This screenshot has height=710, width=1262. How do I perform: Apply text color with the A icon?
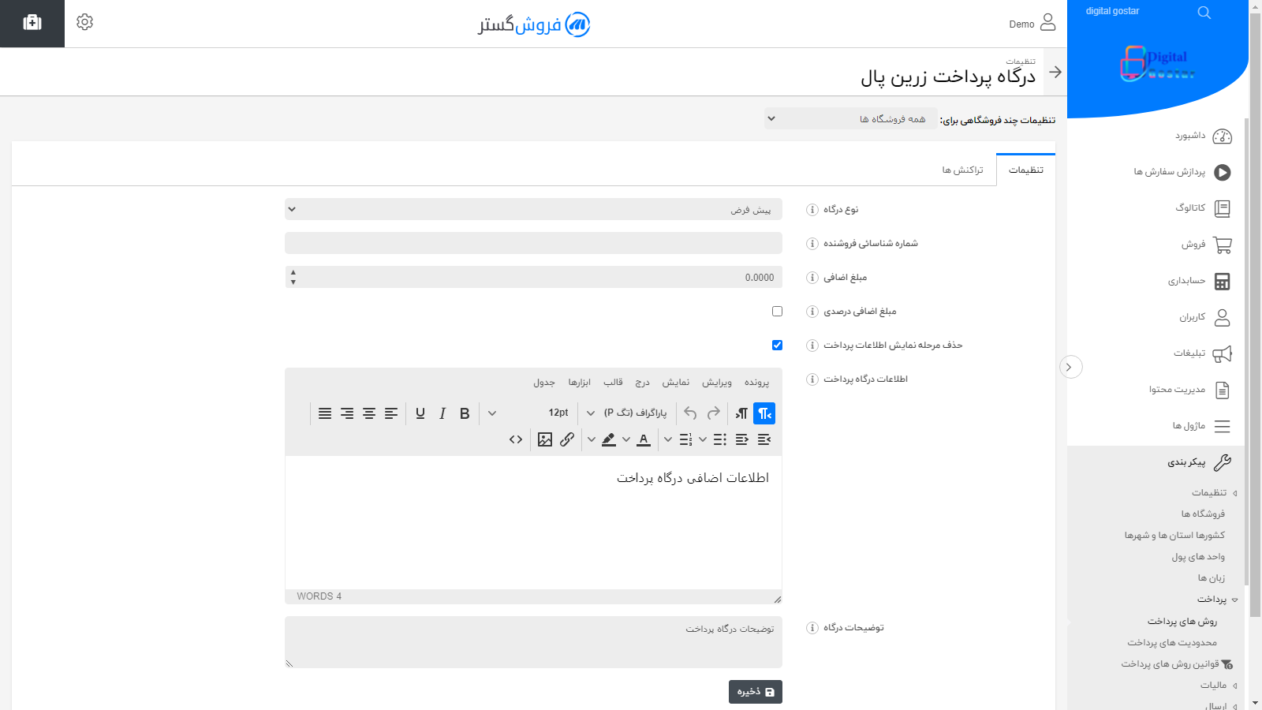[x=644, y=439]
